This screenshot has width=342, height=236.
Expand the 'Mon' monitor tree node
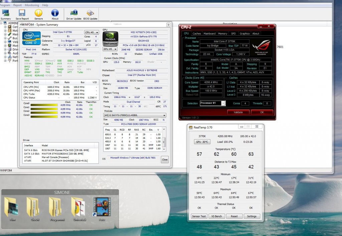coord(5,45)
